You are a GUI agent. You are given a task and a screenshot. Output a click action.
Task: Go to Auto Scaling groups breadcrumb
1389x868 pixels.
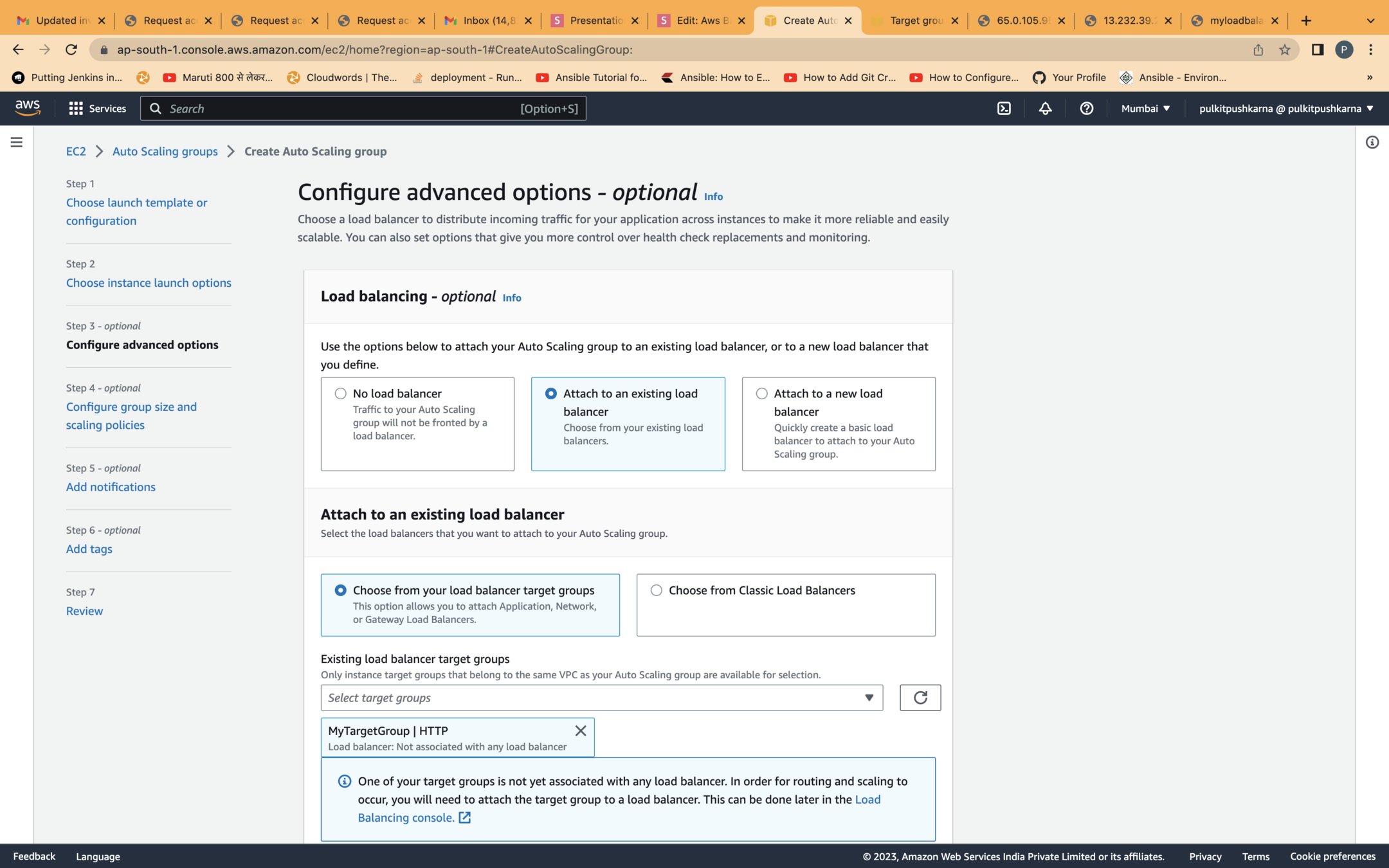pyautogui.click(x=165, y=151)
